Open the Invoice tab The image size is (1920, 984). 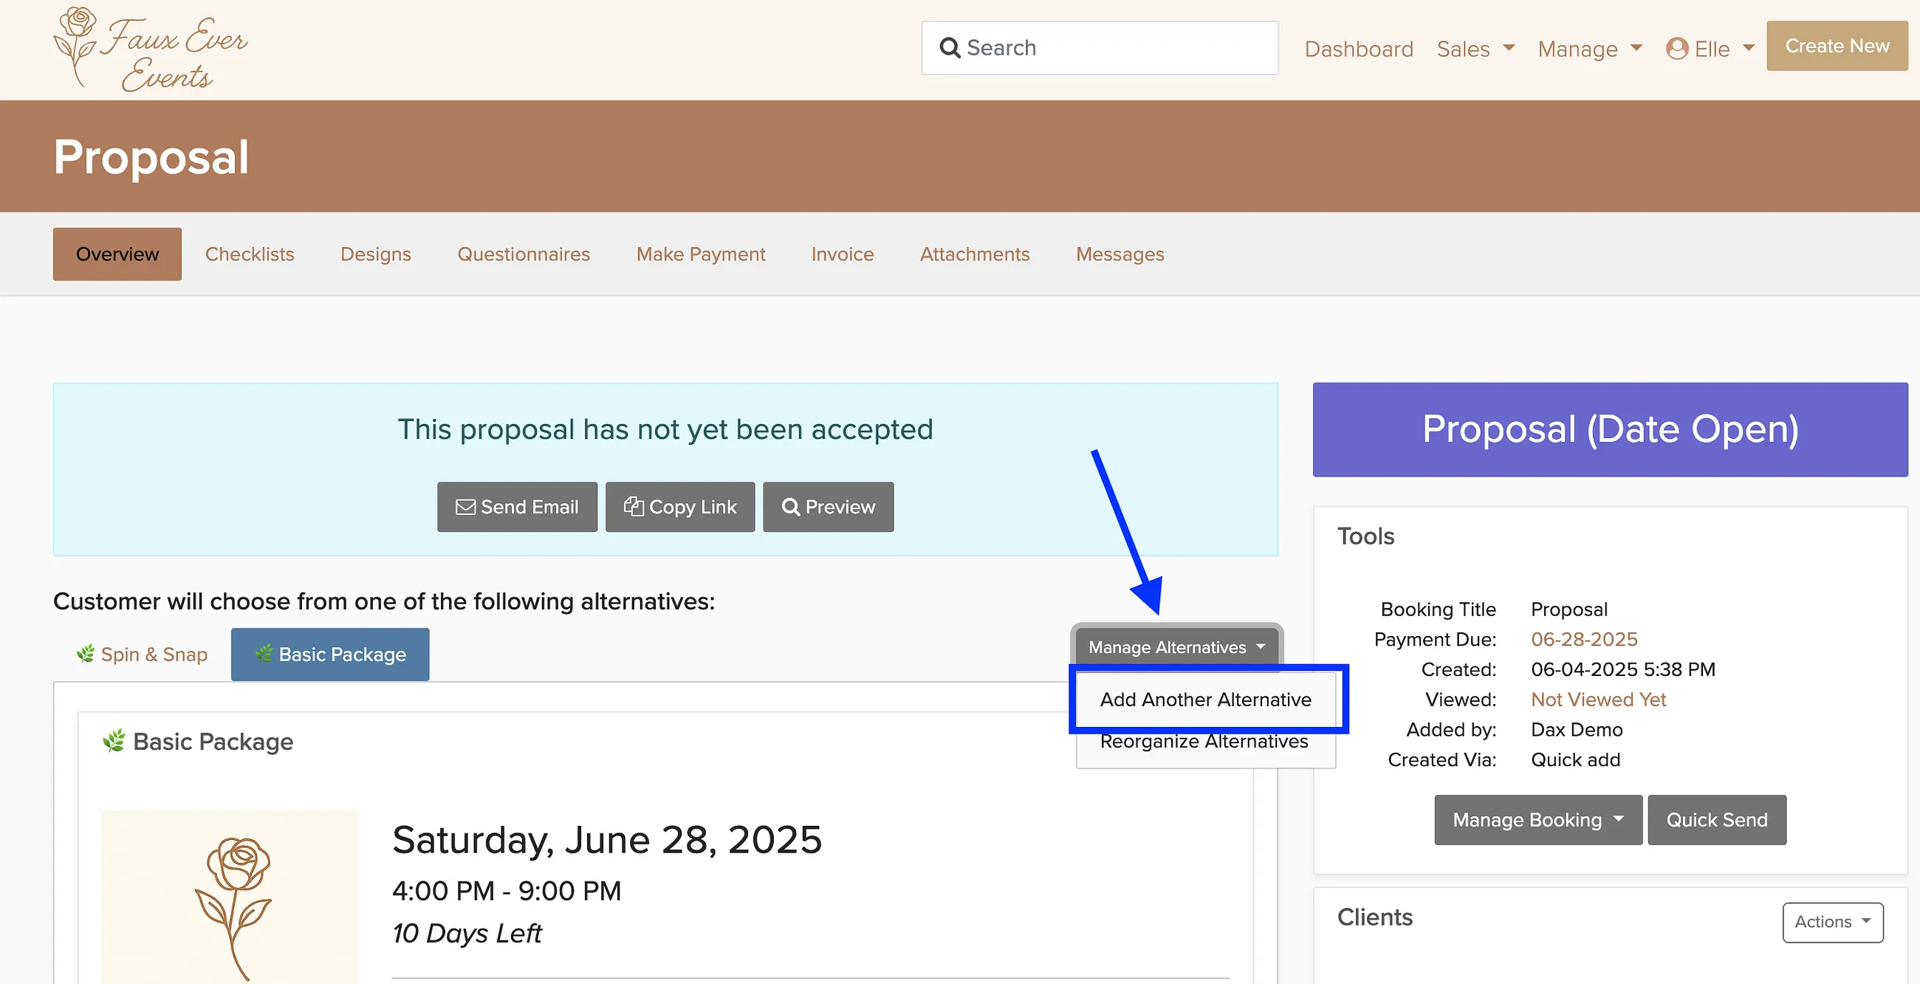point(843,254)
